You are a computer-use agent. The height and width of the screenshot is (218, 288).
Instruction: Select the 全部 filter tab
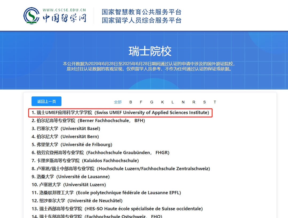coord(118,102)
